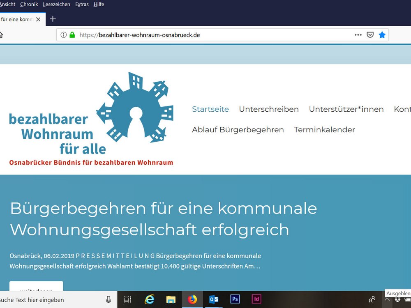This screenshot has height=308, width=411.
Task: Open the Lesezeichen menu
Action: coord(56,4)
